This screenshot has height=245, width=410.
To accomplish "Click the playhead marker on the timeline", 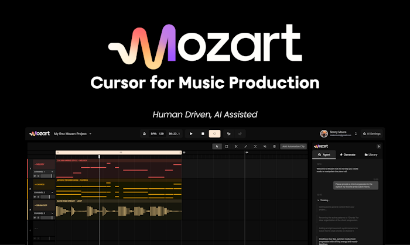I will [99, 157].
